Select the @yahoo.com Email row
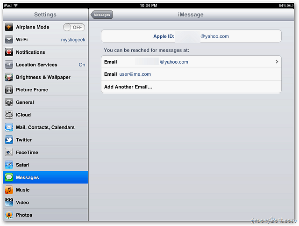The image size is (299, 226). click(191, 62)
